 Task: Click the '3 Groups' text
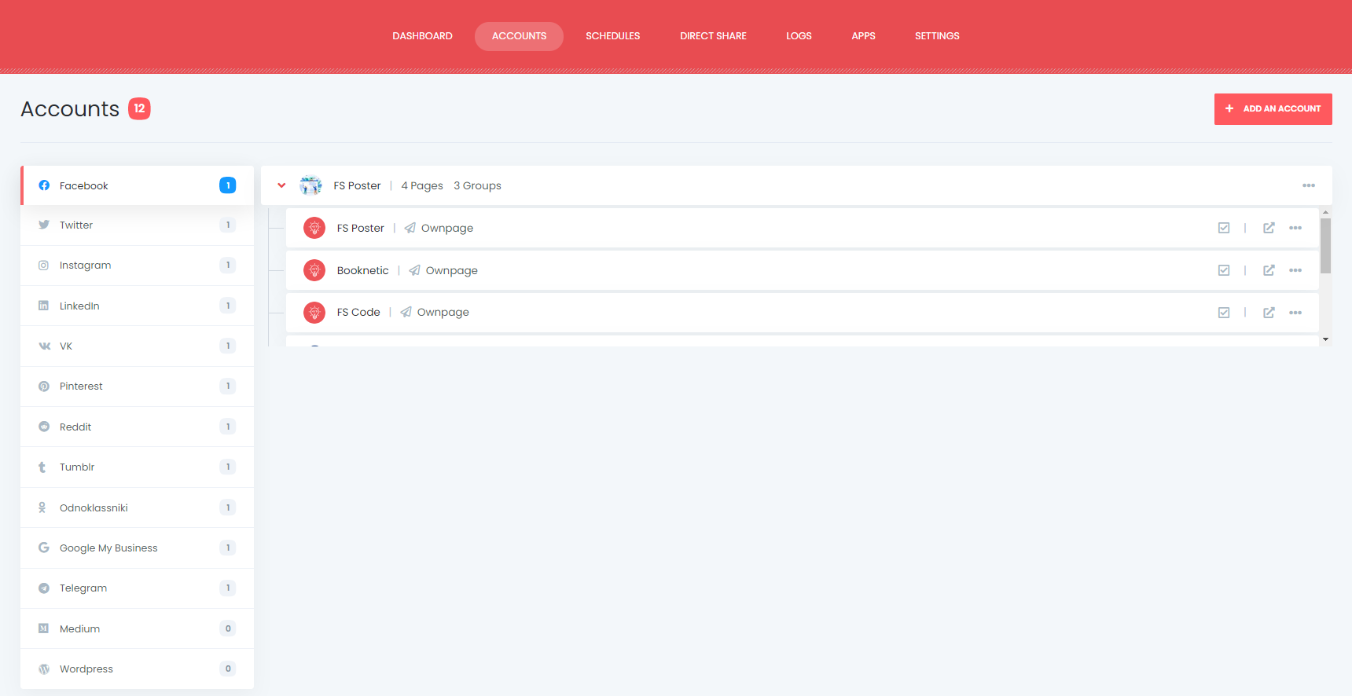coord(477,185)
